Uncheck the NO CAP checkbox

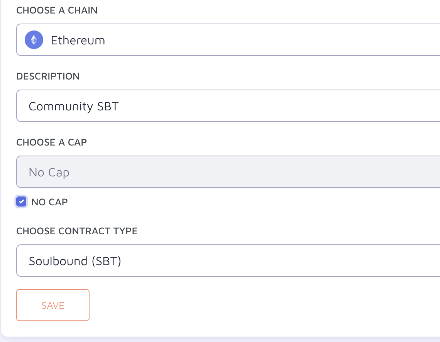coord(21,202)
